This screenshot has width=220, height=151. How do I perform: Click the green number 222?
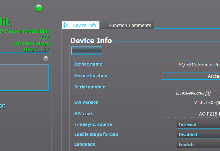(44, 37)
